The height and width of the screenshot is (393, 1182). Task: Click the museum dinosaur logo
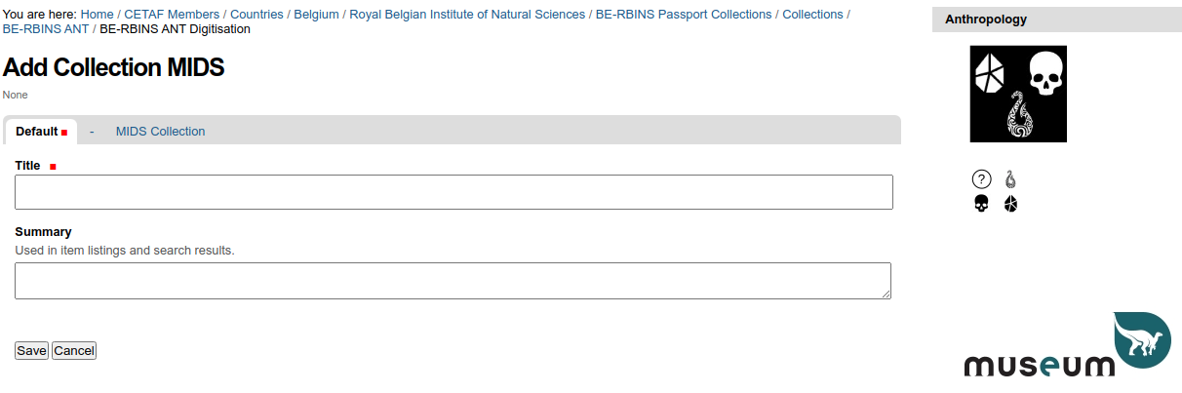tap(1068, 345)
